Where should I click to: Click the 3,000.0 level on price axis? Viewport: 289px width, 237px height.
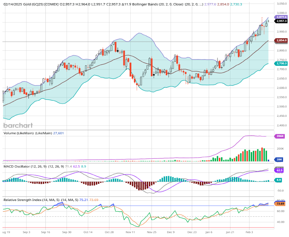point(282,13)
